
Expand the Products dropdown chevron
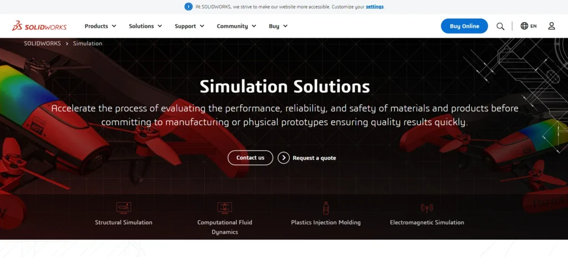click(114, 26)
